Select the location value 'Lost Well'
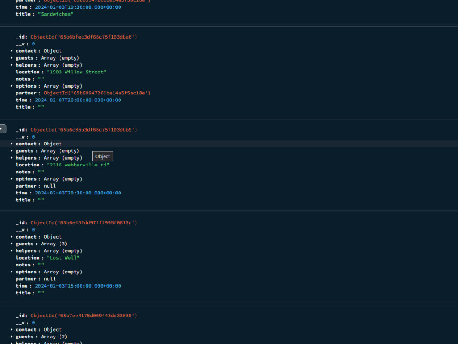 (63, 257)
